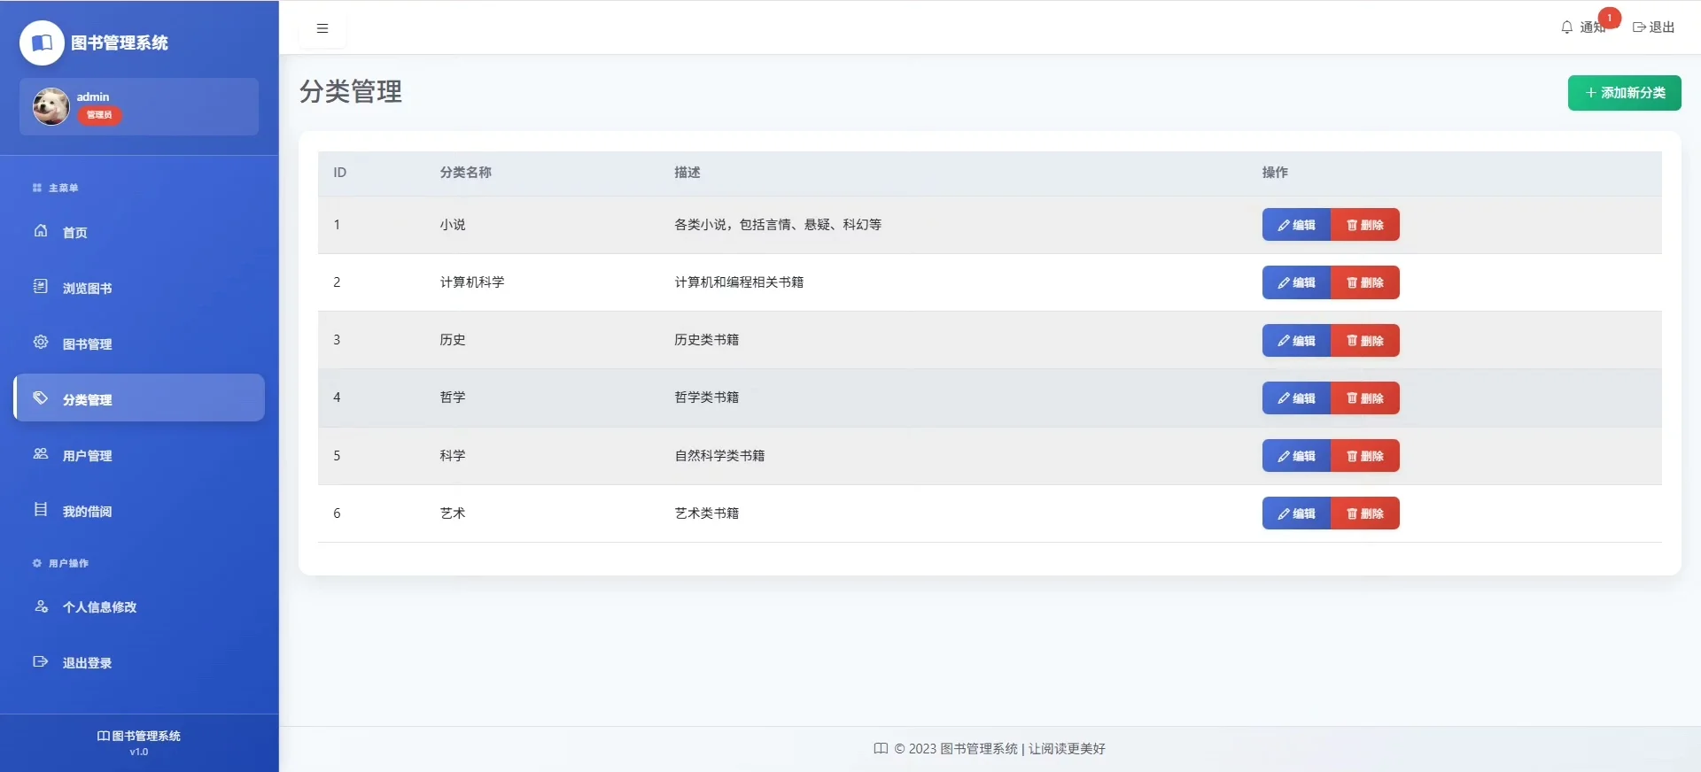1701x772 pixels.
Task: Click the description 历史类书籍
Action: [x=707, y=340]
